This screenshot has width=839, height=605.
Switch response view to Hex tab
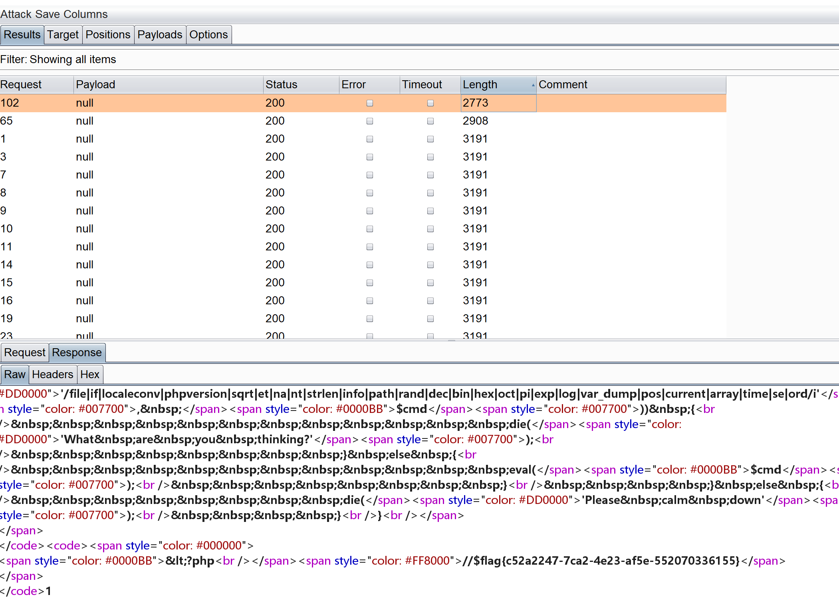90,375
